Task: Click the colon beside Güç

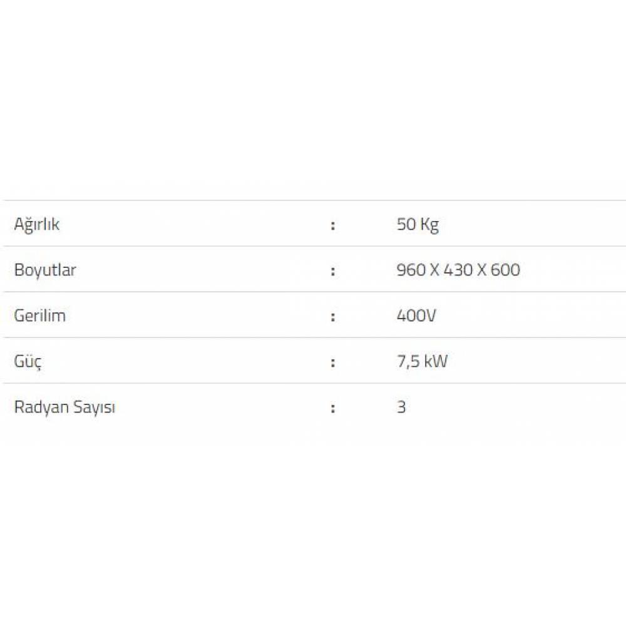Action: 333,362
